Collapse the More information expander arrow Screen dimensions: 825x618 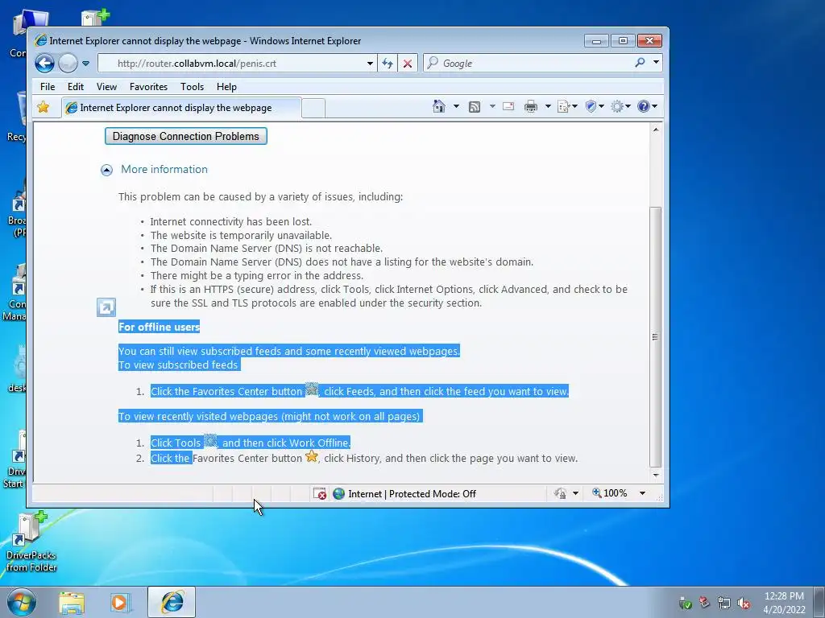point(107,170)
